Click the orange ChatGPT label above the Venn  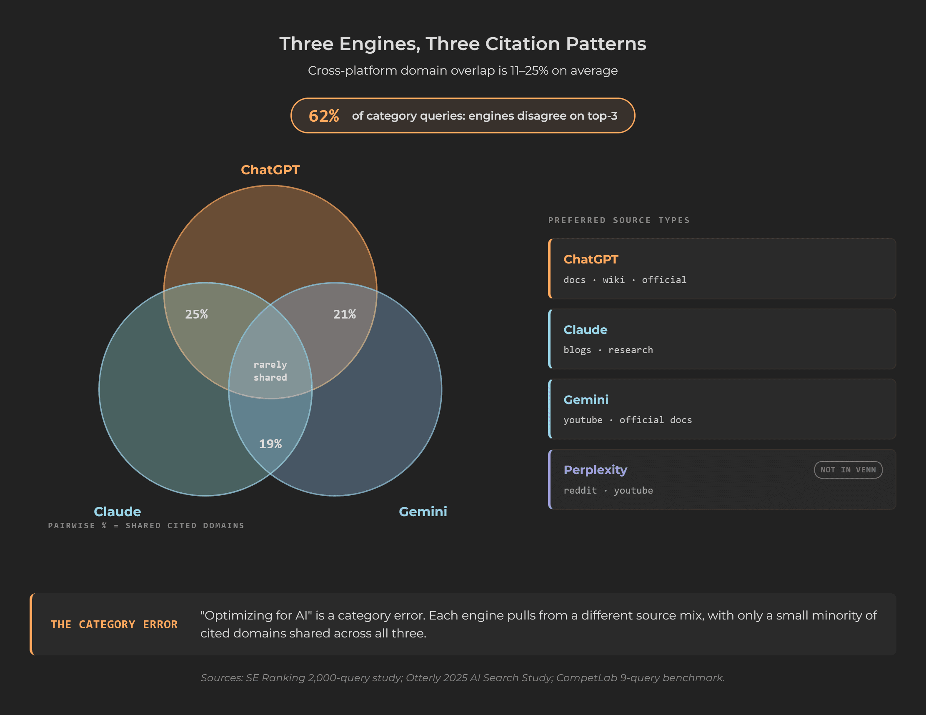(270, 170)
